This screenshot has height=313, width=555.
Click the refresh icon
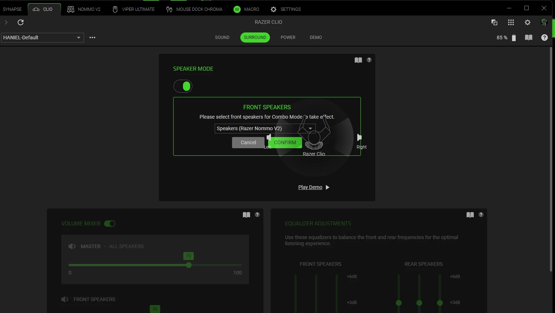point(21,22)
